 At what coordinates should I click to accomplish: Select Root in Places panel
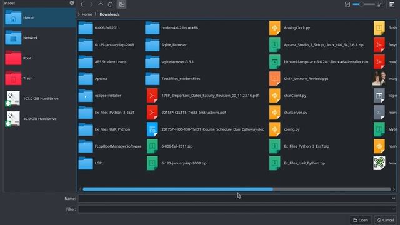tap(39, 58)
